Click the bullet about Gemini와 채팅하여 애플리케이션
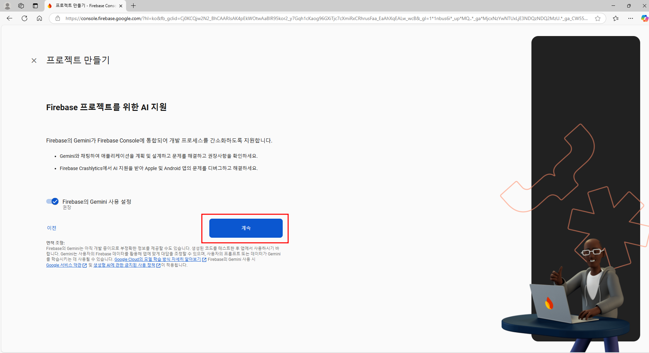 click(x=159, y=156)
